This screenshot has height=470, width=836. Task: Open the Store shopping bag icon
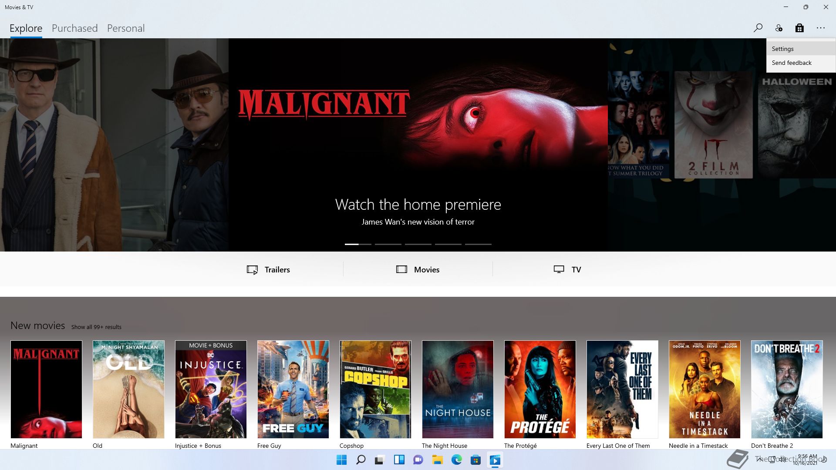(x=799, y=28)
